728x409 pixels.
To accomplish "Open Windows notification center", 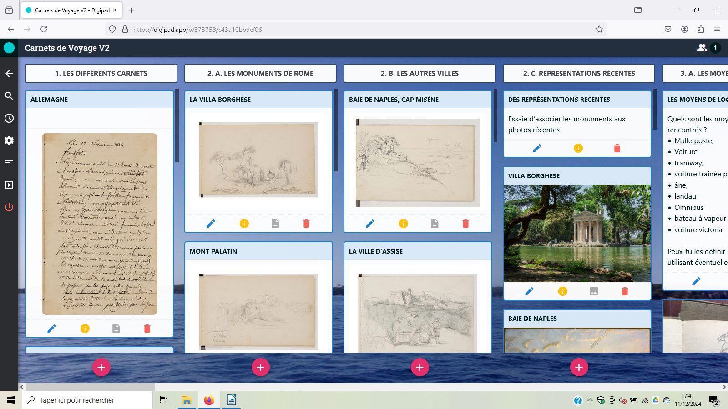I will (x=713, y=400).
